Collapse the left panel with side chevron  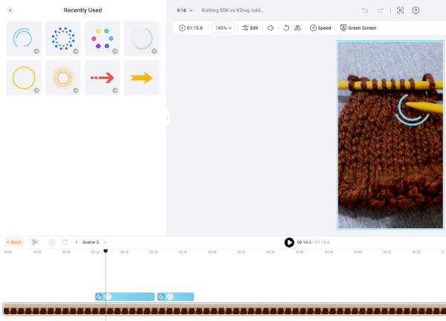click(x=167, y=117)
